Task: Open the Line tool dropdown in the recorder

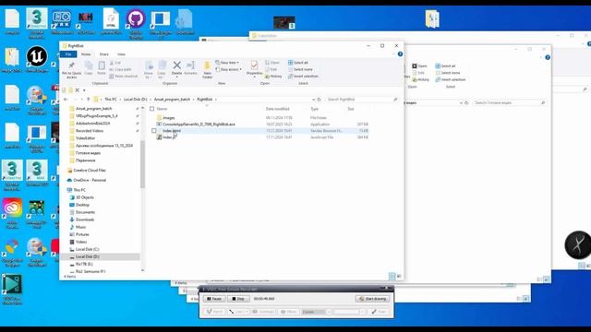Action: pos(247,312)
